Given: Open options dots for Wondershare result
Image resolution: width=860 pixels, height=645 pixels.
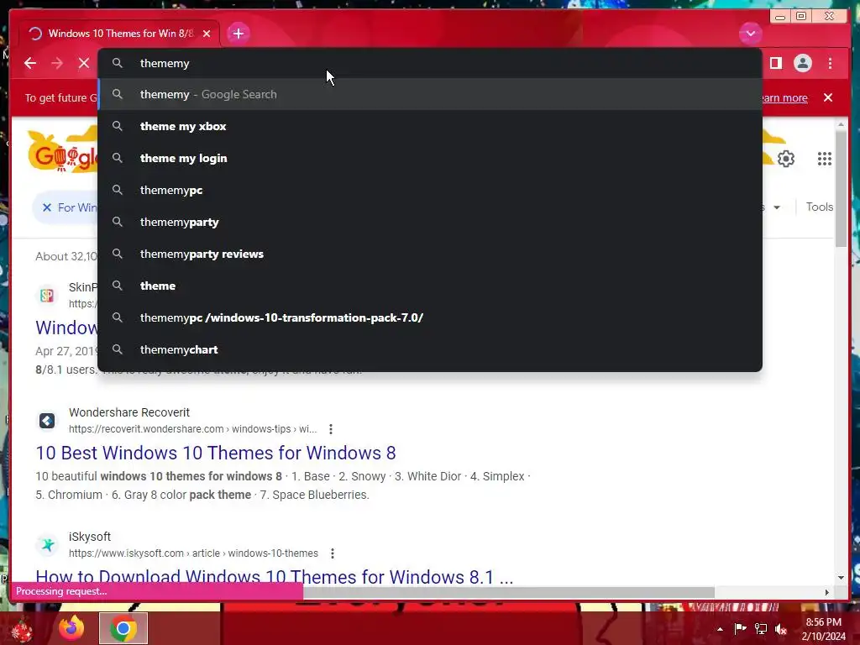Looking at the screenshot, I should [330, 429].
